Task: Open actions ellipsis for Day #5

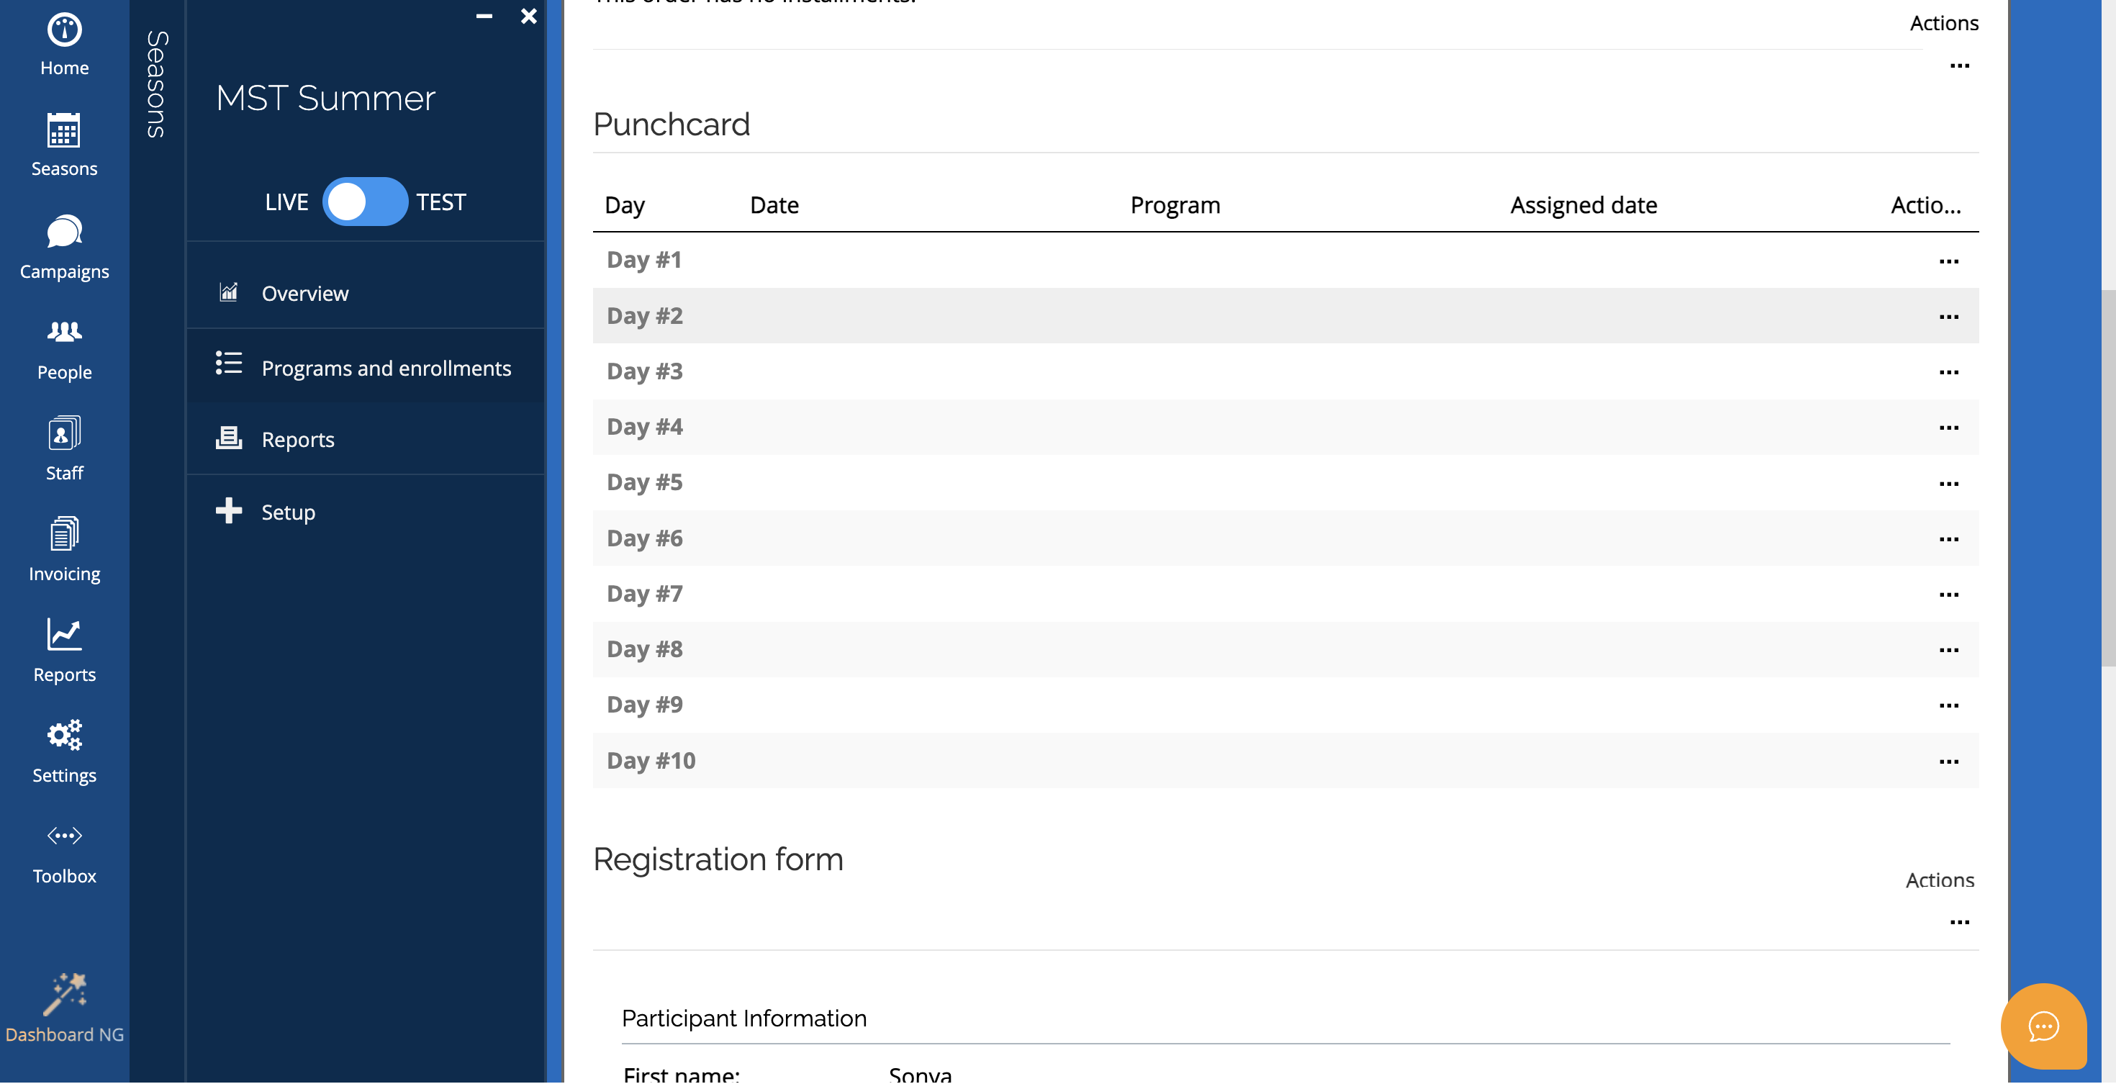Action: pos(1948,484)
